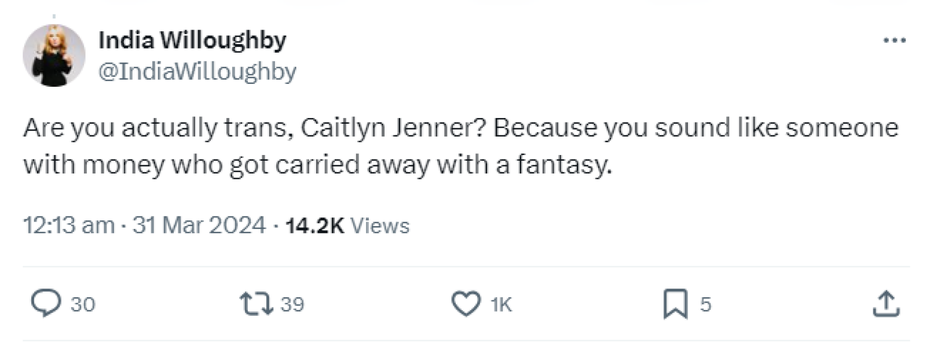View the 14.2K Views analytics
This screenshot has width=930, height=347.
(315, 226)
